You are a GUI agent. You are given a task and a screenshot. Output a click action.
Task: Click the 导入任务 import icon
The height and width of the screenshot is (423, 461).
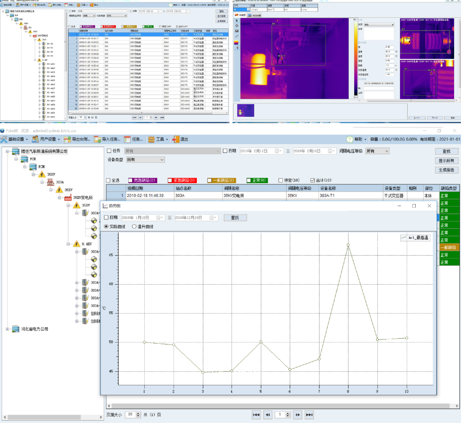(x=97, y=139)
